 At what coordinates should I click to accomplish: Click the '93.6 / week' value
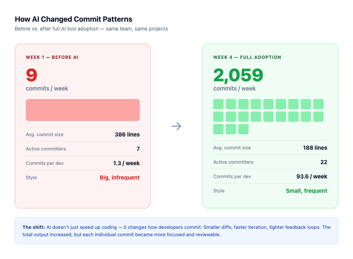pyautogui.click(x=311, y=177)
